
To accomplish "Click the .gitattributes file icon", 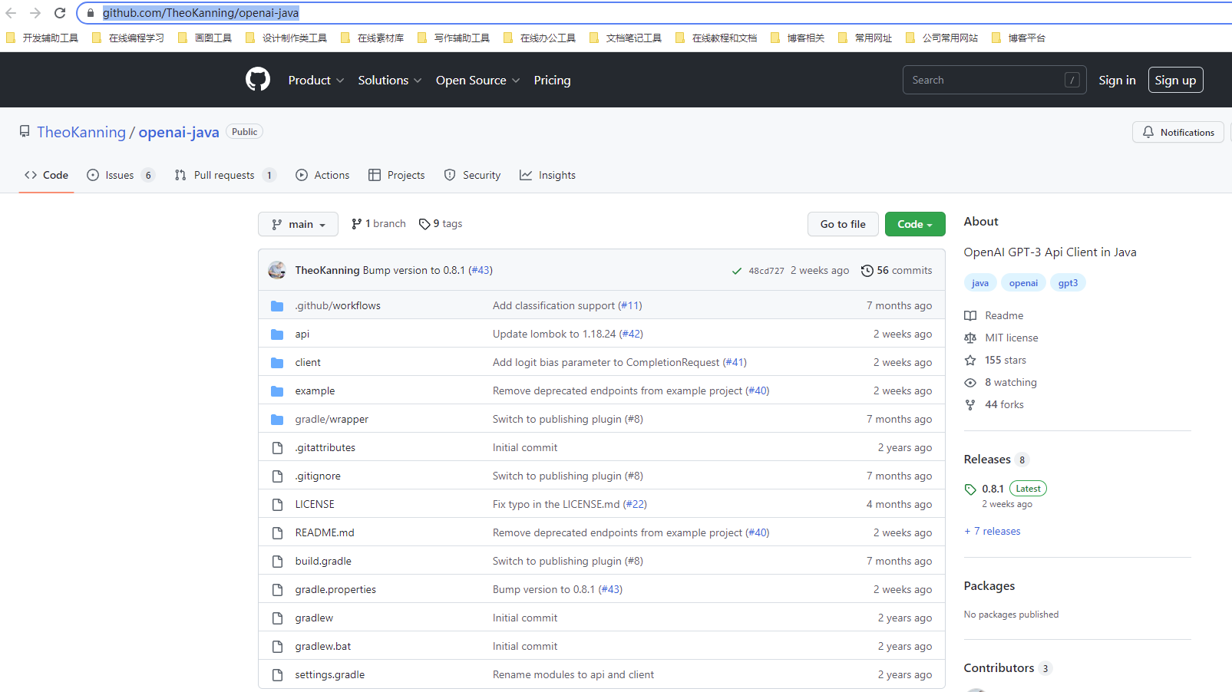I will 277,448.
